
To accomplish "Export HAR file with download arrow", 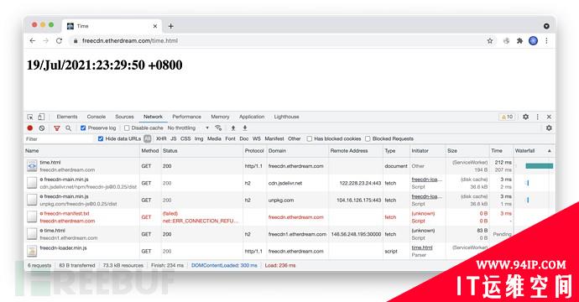I will [244, 128].
